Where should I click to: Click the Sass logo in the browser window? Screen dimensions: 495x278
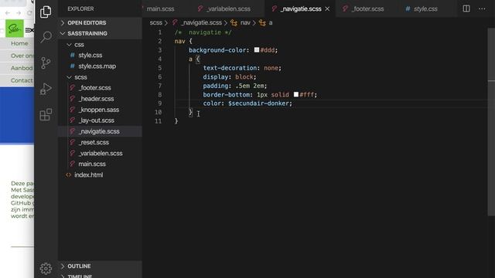tap(15, 29)
